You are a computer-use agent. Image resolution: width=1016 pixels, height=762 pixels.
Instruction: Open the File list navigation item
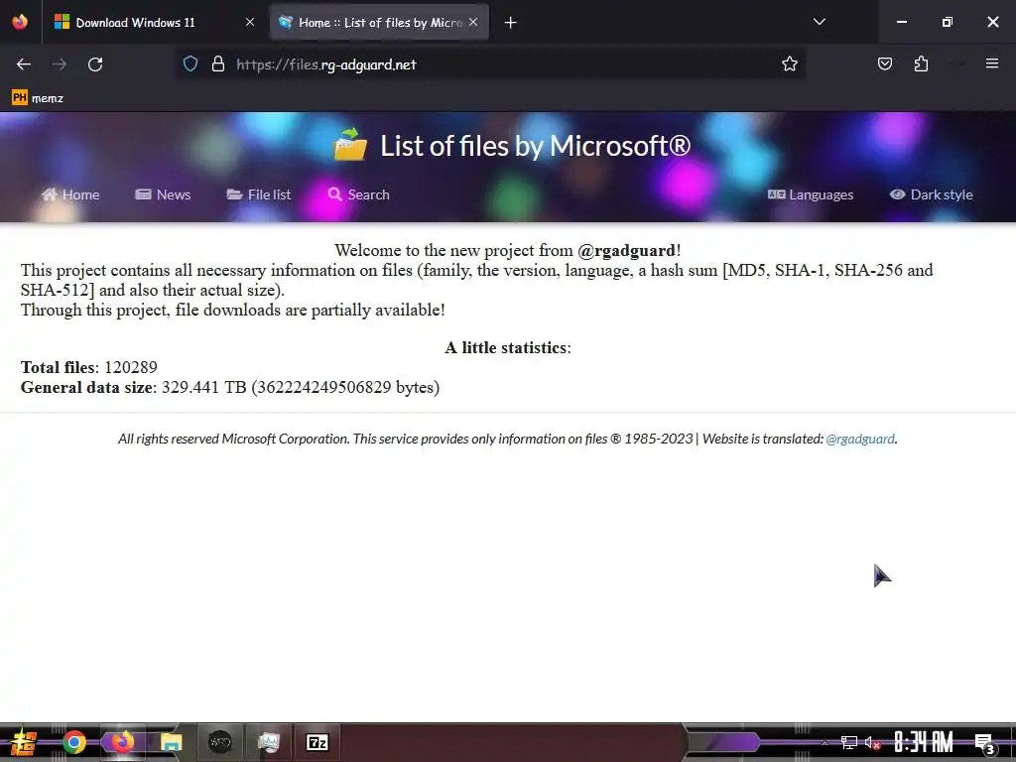point(259,194)
